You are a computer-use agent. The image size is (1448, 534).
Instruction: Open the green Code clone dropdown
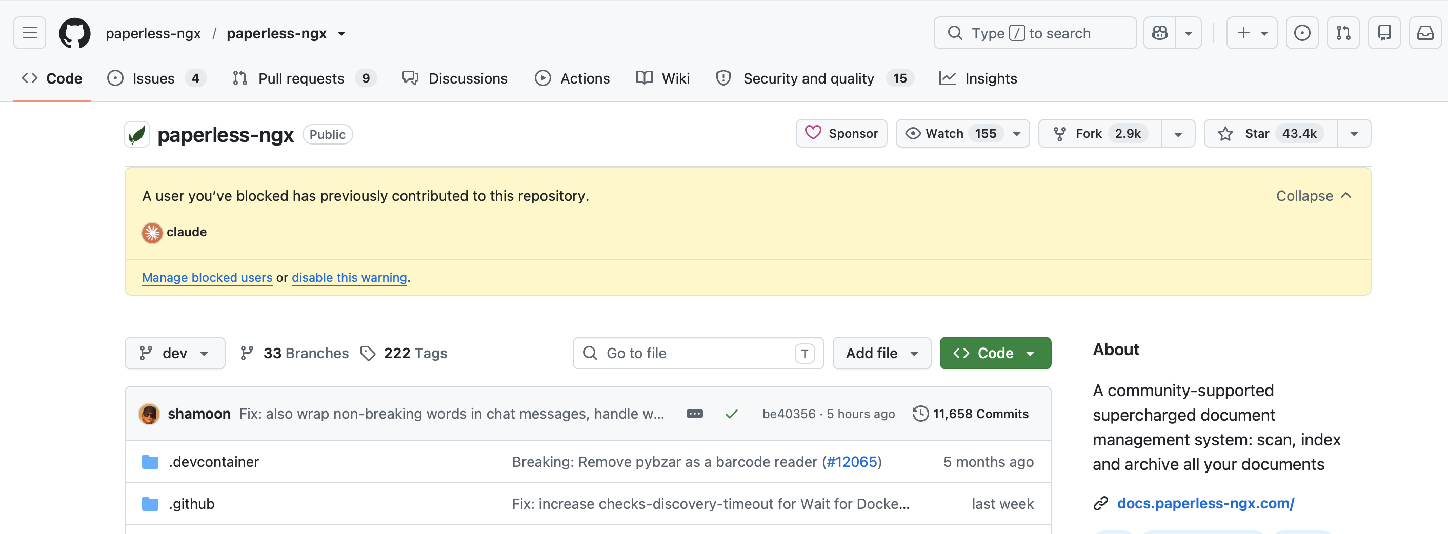tap(995, 353)
